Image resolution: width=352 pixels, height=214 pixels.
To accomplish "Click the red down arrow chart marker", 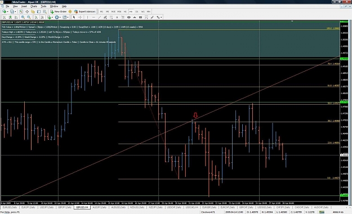I will [x=195, y=115].
